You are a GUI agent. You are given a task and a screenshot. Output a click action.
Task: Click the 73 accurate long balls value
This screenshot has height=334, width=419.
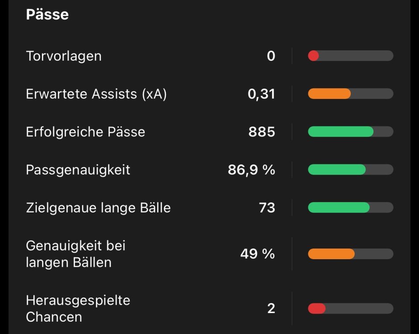[x=267, y=208]
